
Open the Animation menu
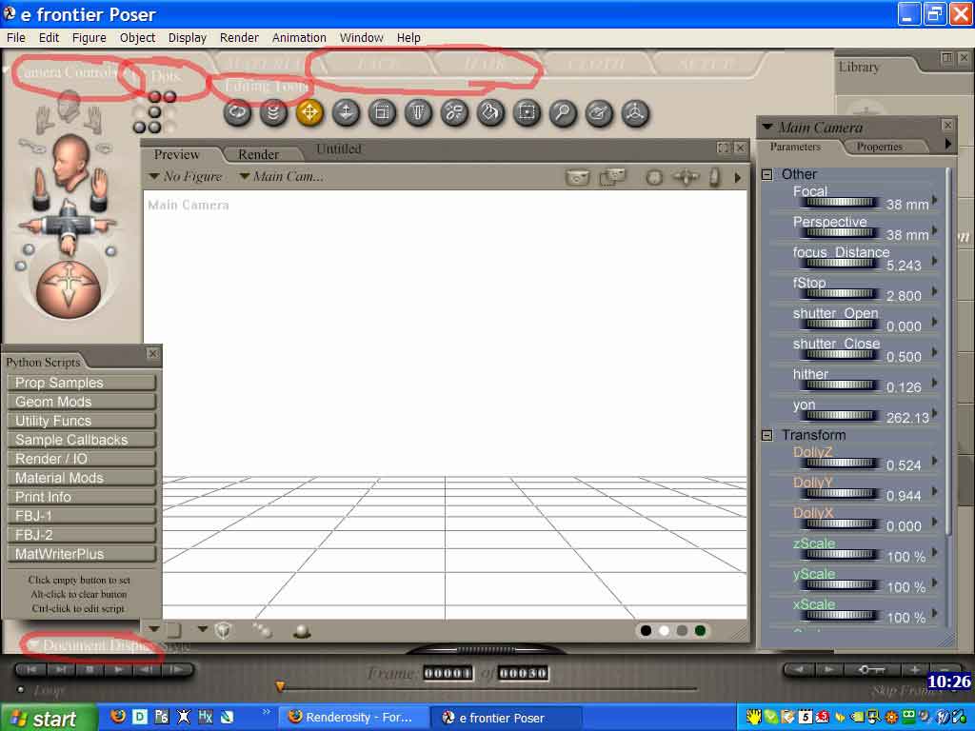coord(299,37)
